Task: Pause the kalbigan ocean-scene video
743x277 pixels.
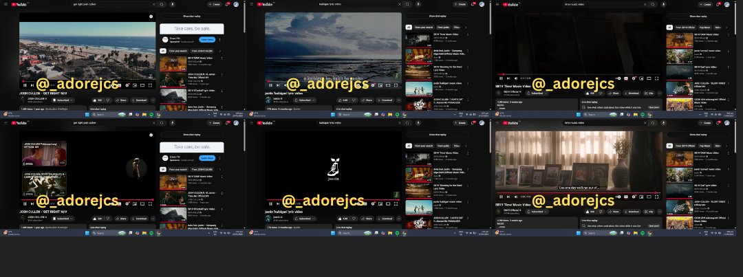Action: [x=270, y=85]
